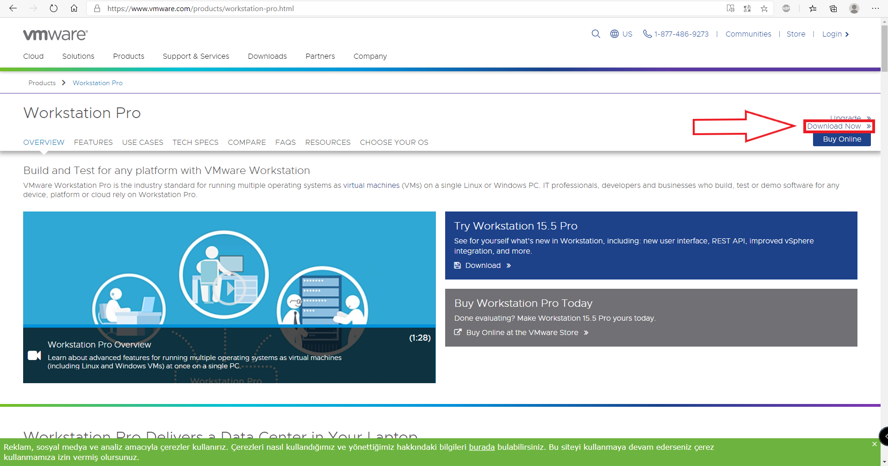Open the Solutions menu
Viewport: 888px width, 466px height.
[x=78, y=56]
